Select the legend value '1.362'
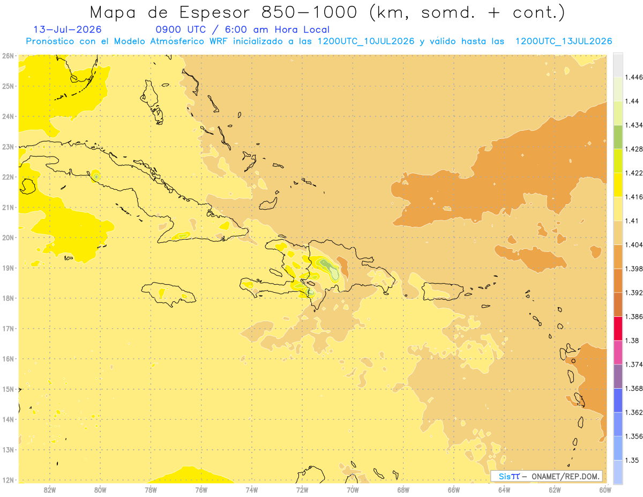The image size is (643, 497). pyautogui.click(x=634, y=412)
